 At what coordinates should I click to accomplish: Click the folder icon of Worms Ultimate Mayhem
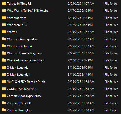tap(4, 53)
